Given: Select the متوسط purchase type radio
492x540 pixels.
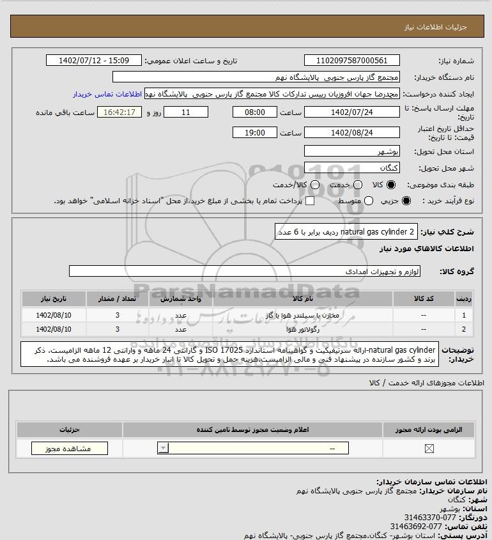Looking at the screenshot, I should pos(369,201).
